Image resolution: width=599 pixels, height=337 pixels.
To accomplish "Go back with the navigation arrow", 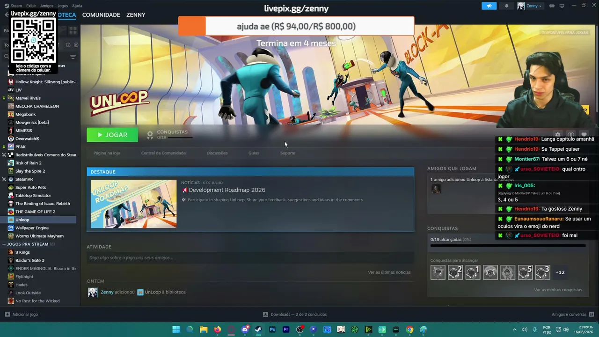I will click(6, 15).
